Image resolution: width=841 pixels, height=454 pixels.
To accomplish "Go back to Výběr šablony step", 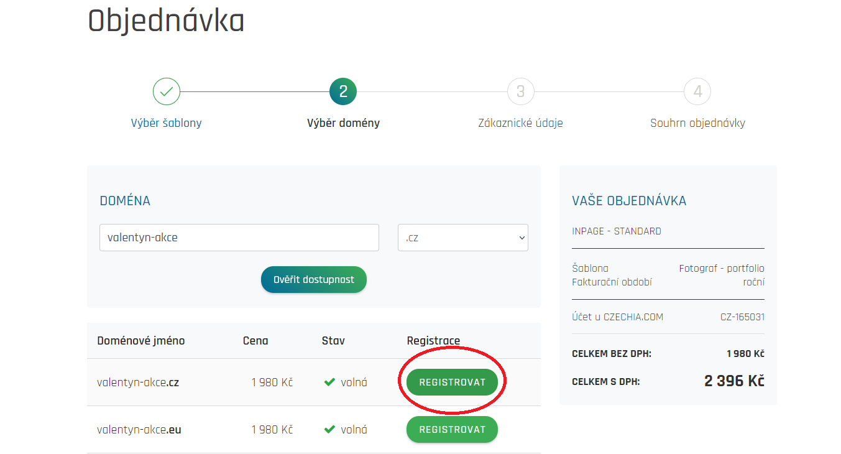I will point(167,123).
